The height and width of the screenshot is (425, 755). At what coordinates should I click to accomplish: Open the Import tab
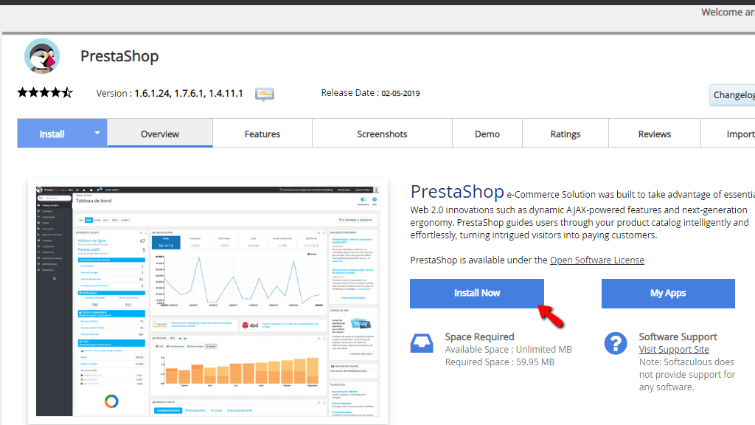pyautogui.click(x=728, y=134)
